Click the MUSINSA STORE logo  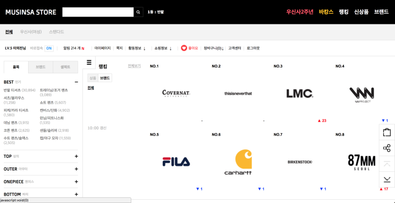[x=31, y=12]
